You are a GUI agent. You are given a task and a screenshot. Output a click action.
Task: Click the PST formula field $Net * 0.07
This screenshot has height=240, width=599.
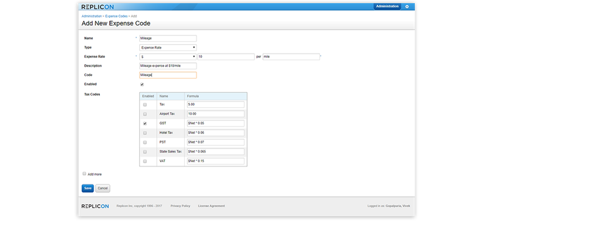tap(215, 142)
